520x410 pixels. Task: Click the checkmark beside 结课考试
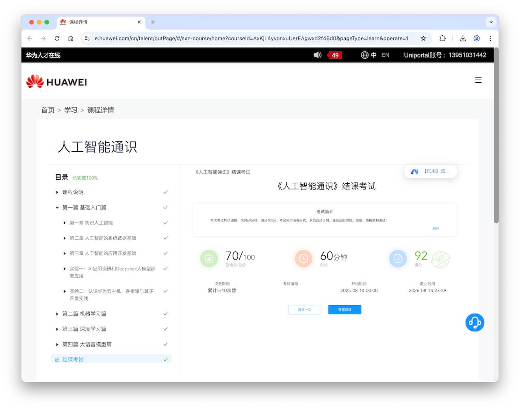(x=165, y=360)
